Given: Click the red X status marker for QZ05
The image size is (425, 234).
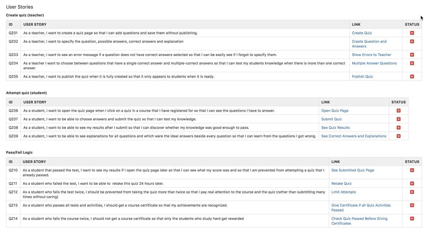Looking at the screenshot, I should click(412, 76).
